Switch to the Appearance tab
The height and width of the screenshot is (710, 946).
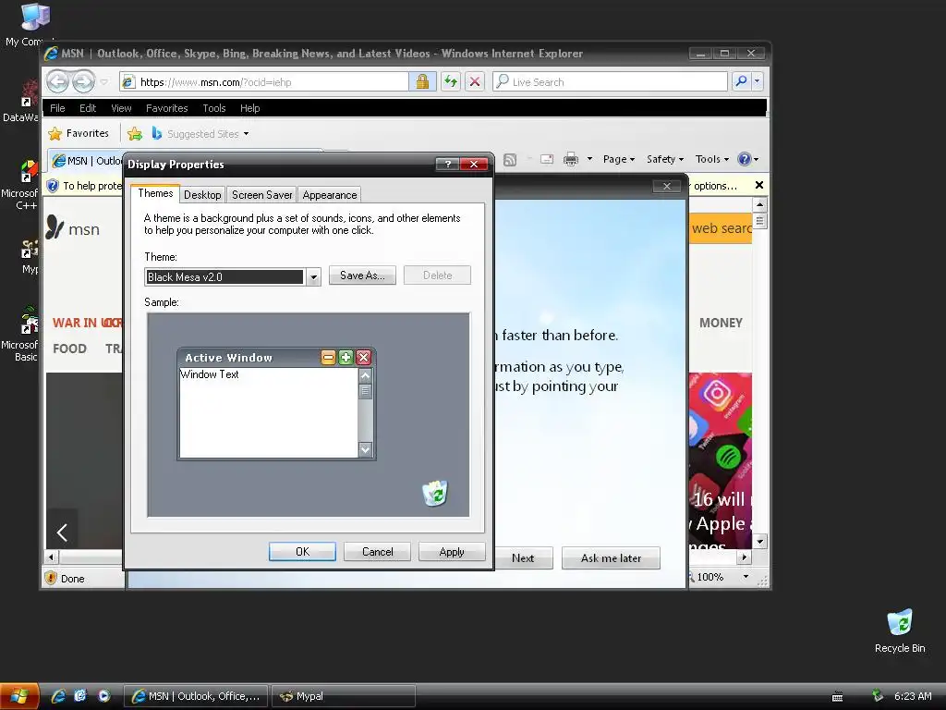(330, 195)
